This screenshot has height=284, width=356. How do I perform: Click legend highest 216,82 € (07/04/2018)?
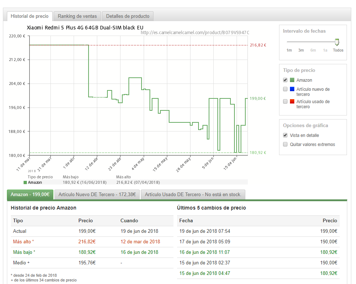click(x=138, y=182)
